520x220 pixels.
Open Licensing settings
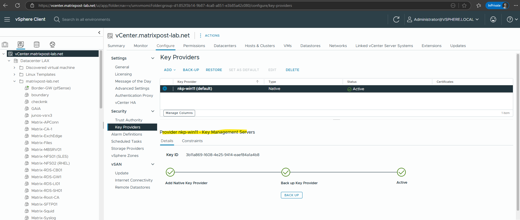pyautogui.click(x=123, y=74)
